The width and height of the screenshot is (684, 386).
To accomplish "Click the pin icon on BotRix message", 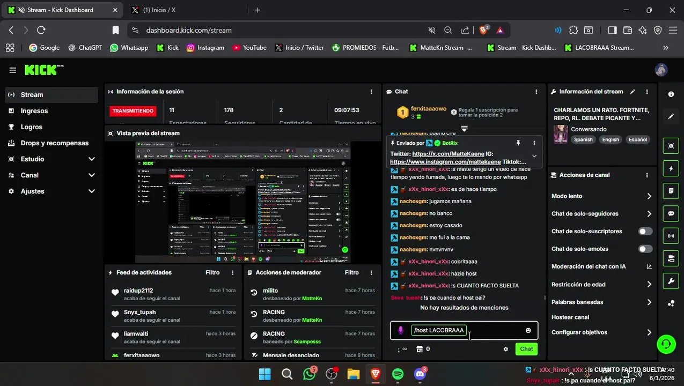I will pyautogui.click(x=518, y=143).
